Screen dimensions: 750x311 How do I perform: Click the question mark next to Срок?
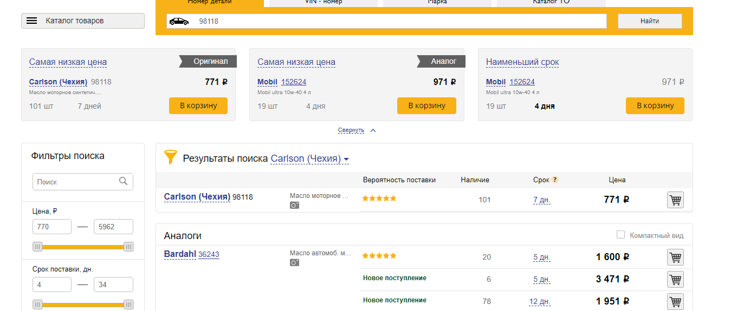(555, 180)
